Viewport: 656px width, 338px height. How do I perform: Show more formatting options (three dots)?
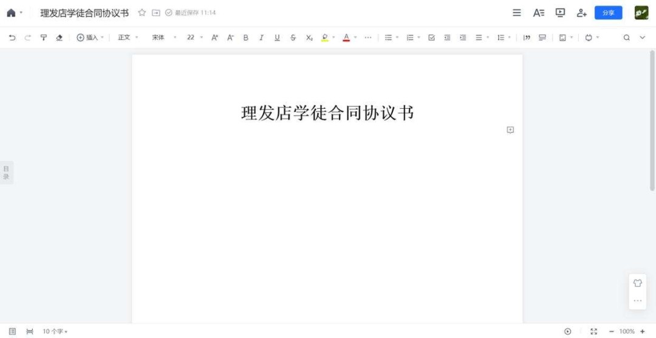[x=367, y=38]
